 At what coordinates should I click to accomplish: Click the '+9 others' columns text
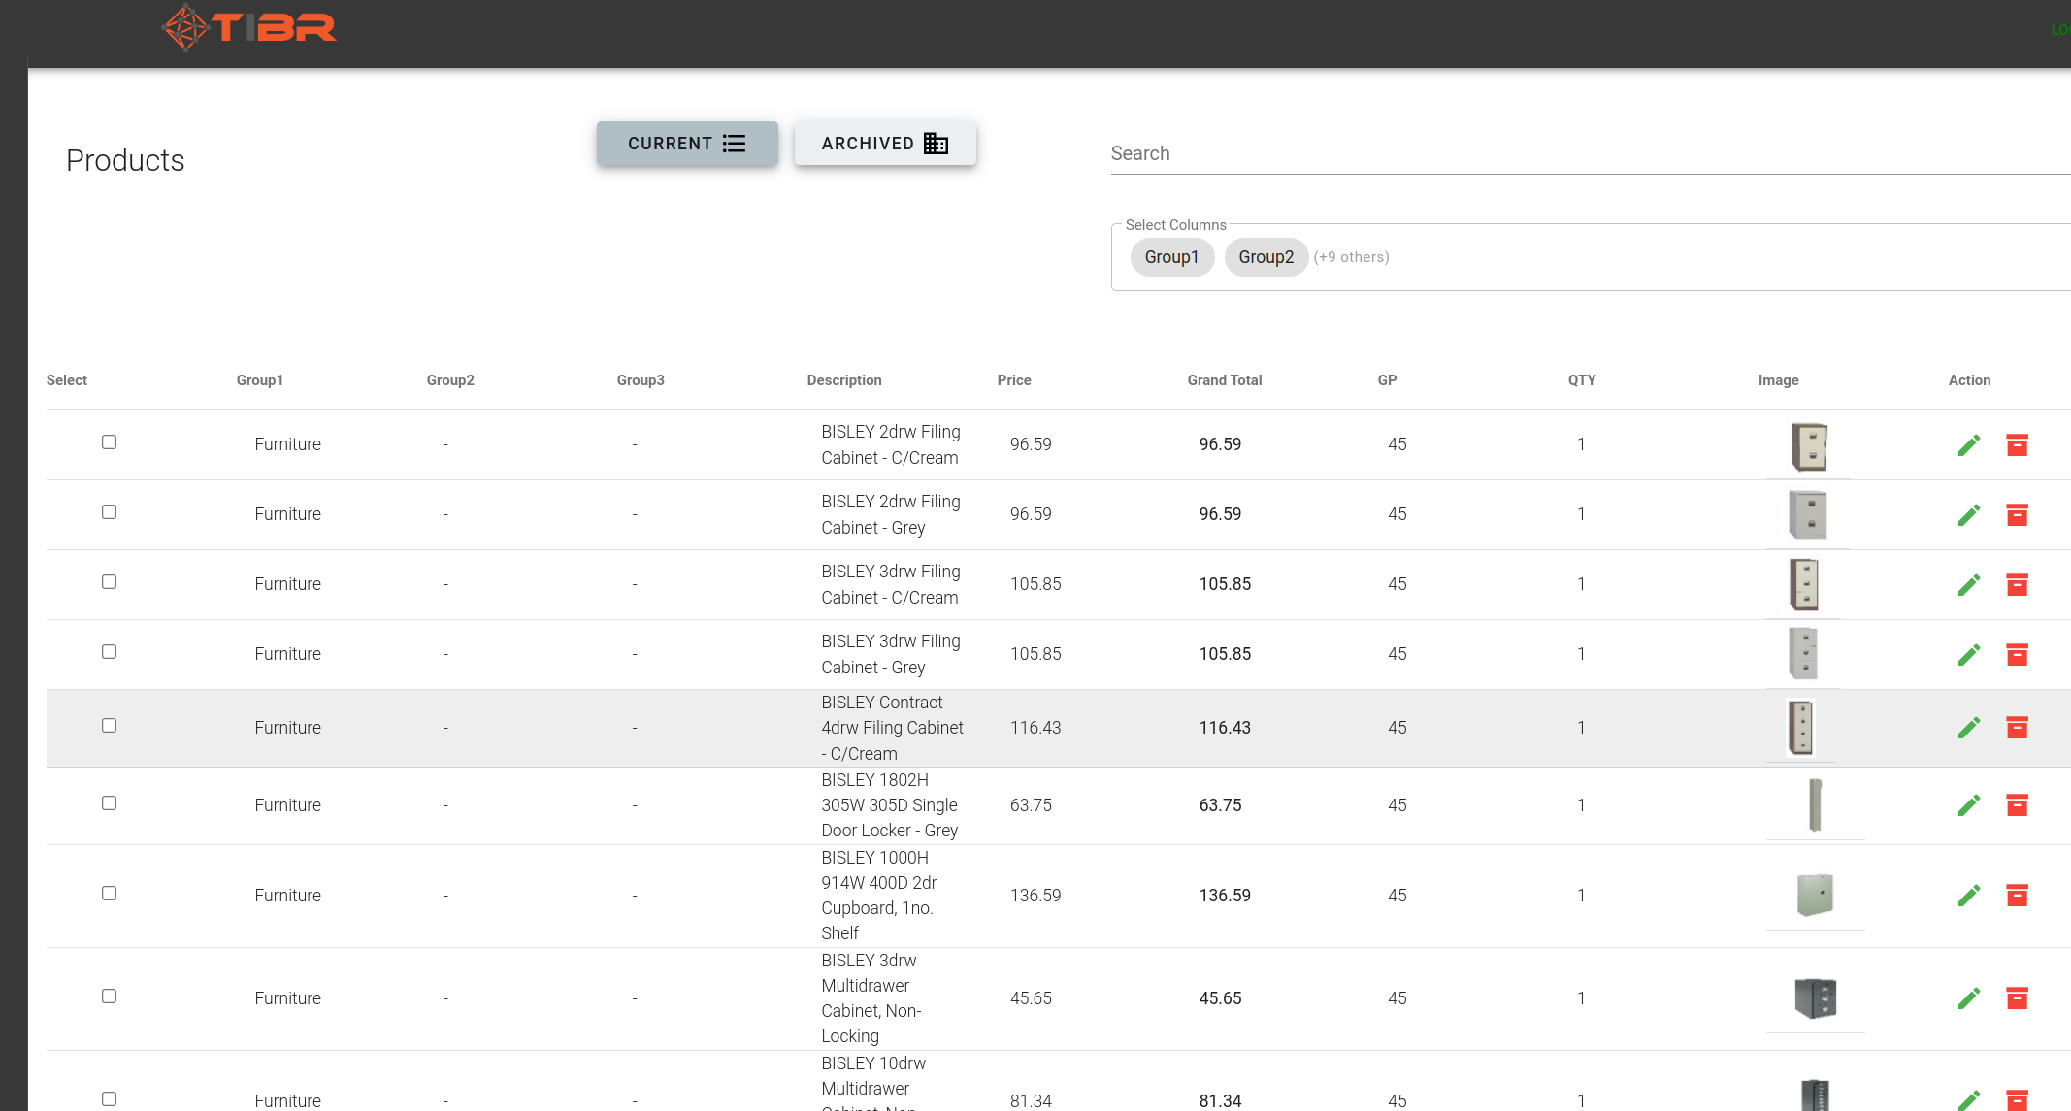point(1351,257)
